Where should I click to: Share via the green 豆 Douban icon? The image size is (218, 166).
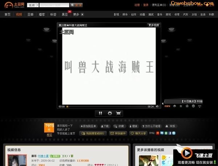(x=166, y=133)
